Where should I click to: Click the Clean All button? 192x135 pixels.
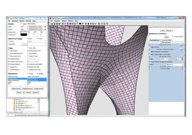point(35,92)
